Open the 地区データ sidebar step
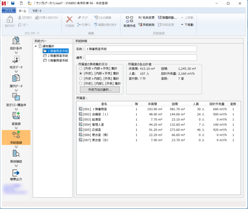The image size is (248, 209). pos(16,62)
